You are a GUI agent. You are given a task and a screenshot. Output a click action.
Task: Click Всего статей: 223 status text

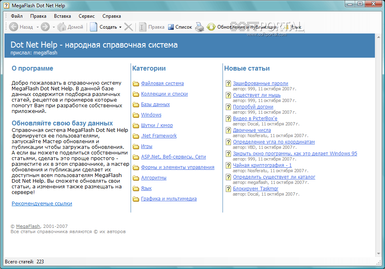point(24,262)
